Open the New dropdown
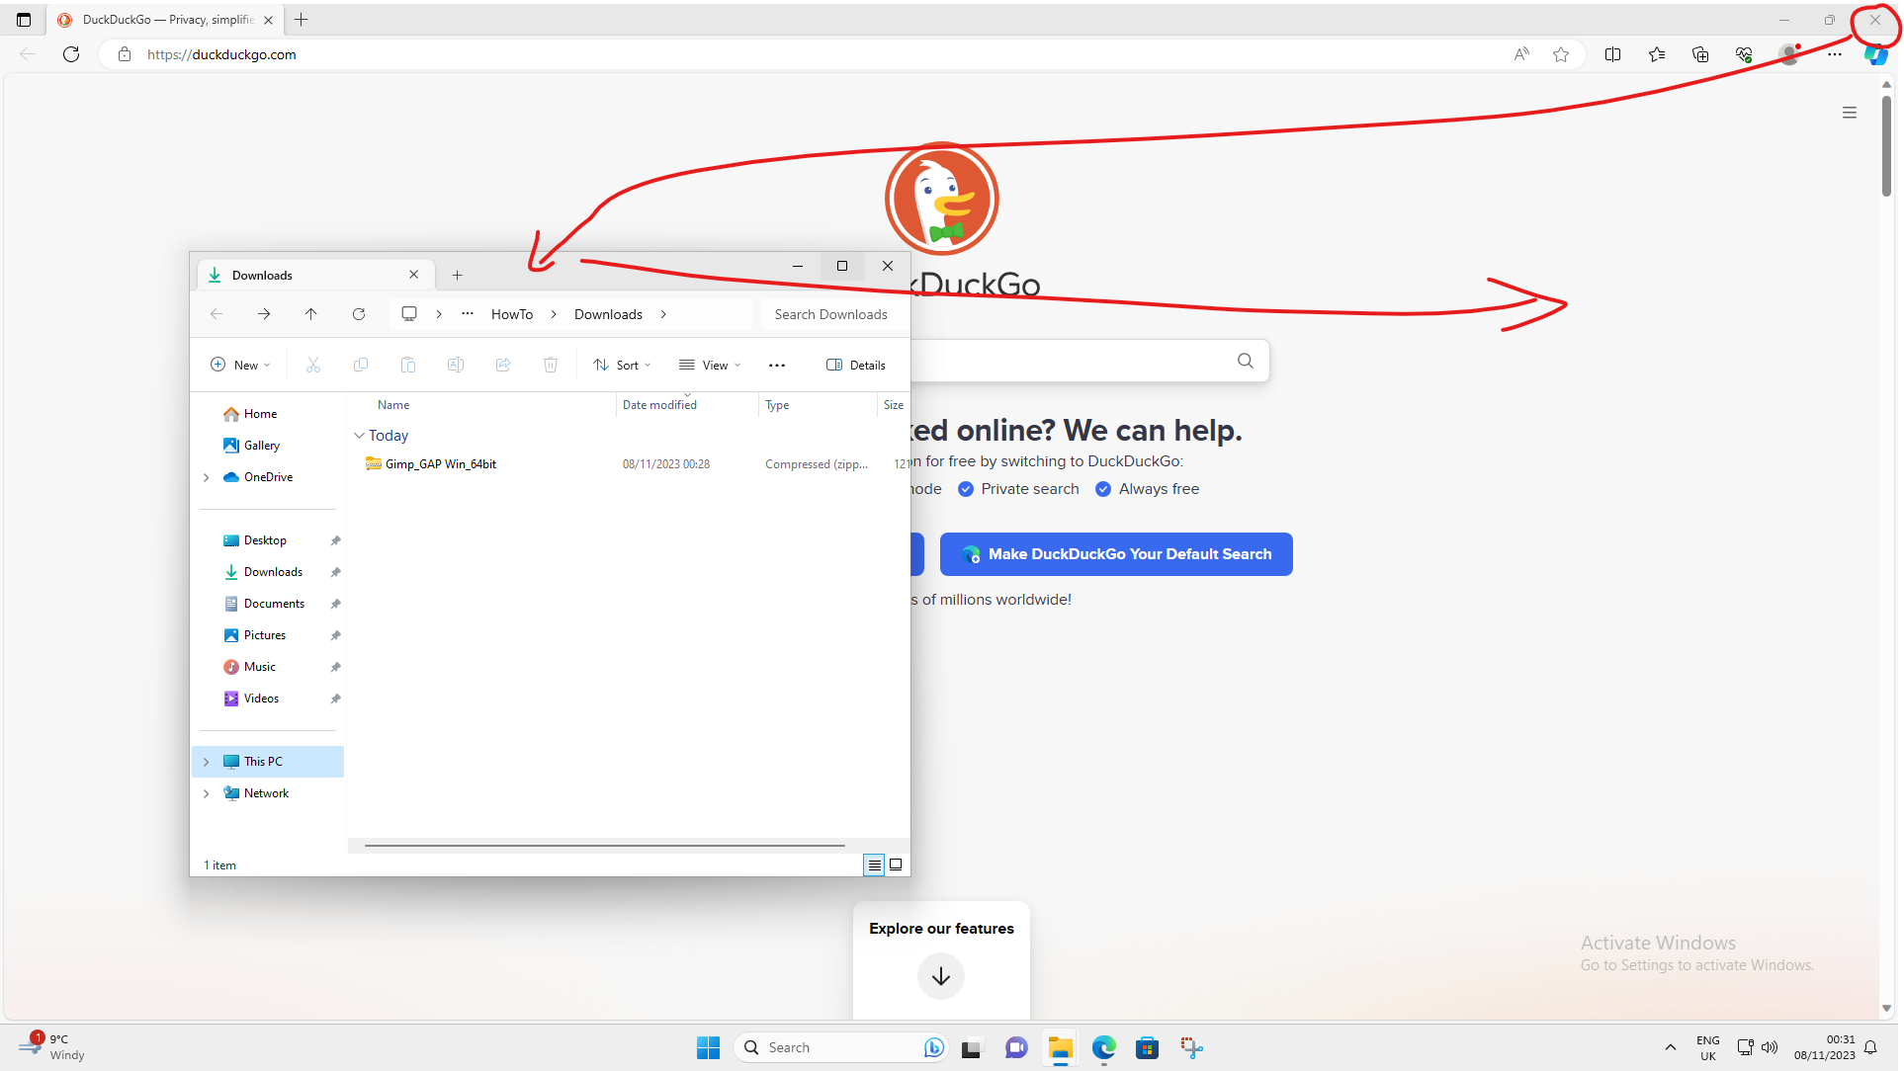The width and height of the screenshot is (1904, 1071). click(239, 365)
